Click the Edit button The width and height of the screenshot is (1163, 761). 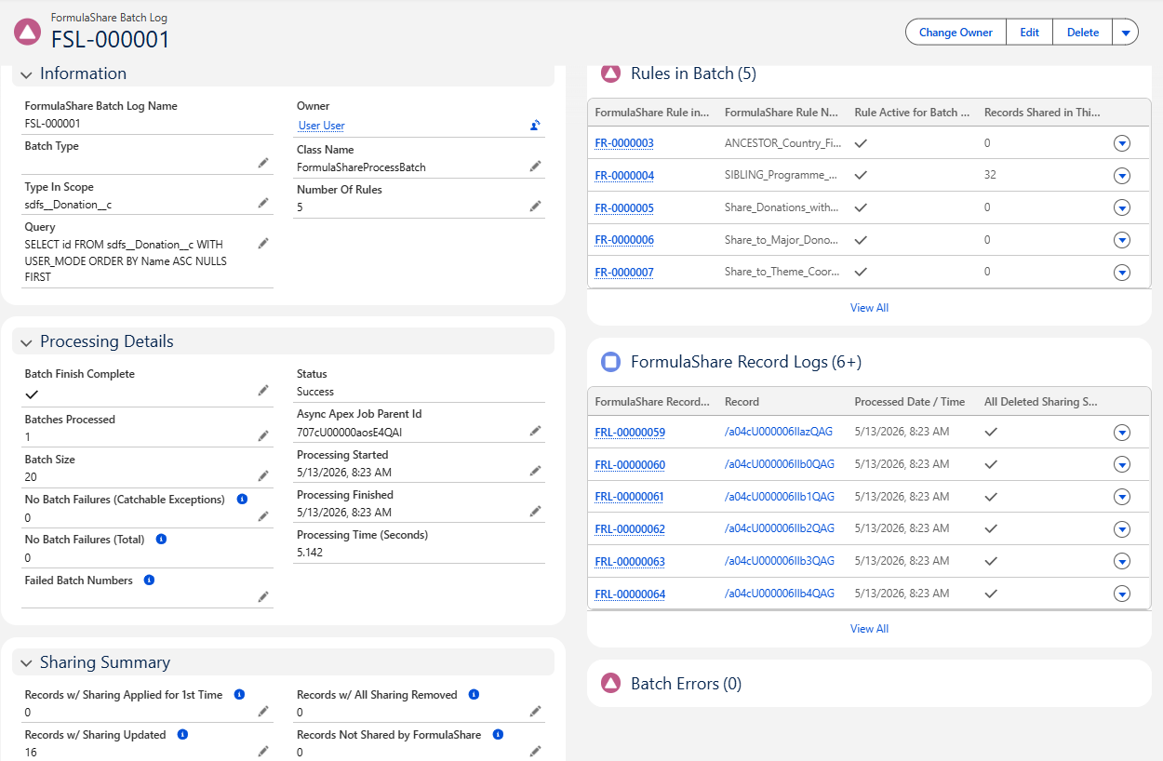point(1029,32)
